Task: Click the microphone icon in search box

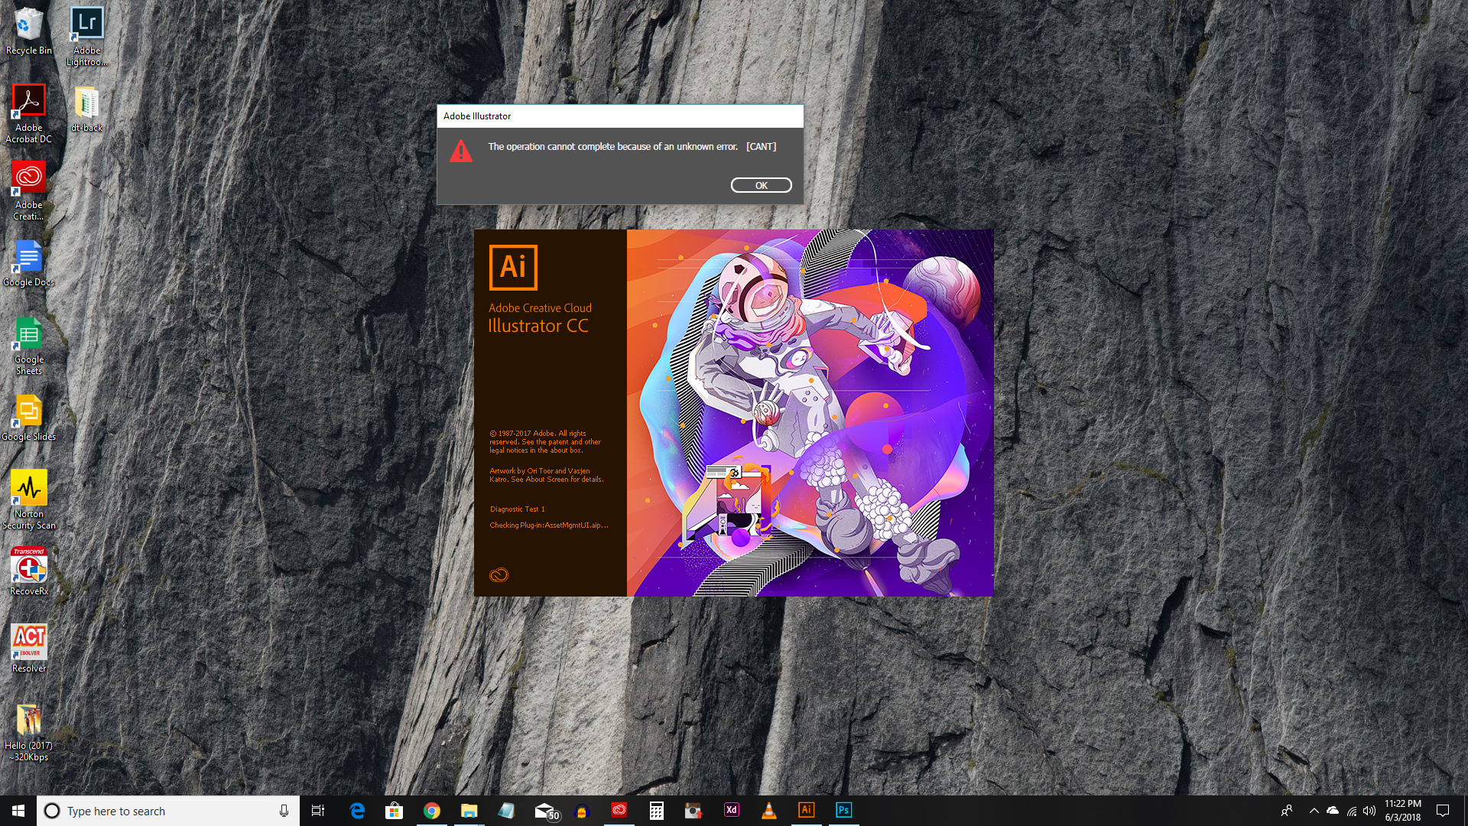Action: click(284, 811)
